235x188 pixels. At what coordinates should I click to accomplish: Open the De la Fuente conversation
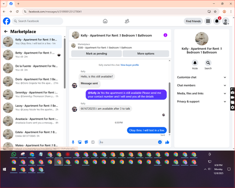click(32, 68)
